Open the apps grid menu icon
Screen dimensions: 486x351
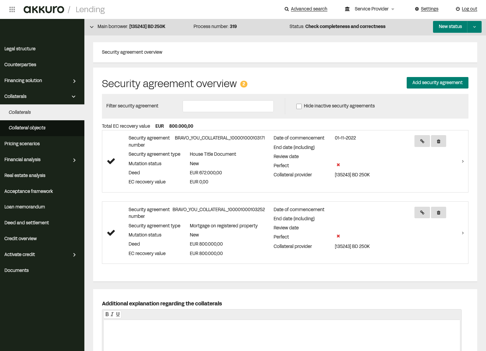pos(12,9)
